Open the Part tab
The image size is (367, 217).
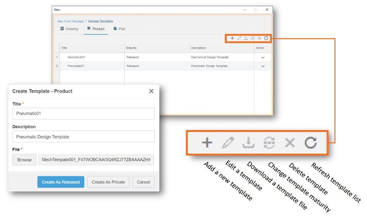[119, 29]
